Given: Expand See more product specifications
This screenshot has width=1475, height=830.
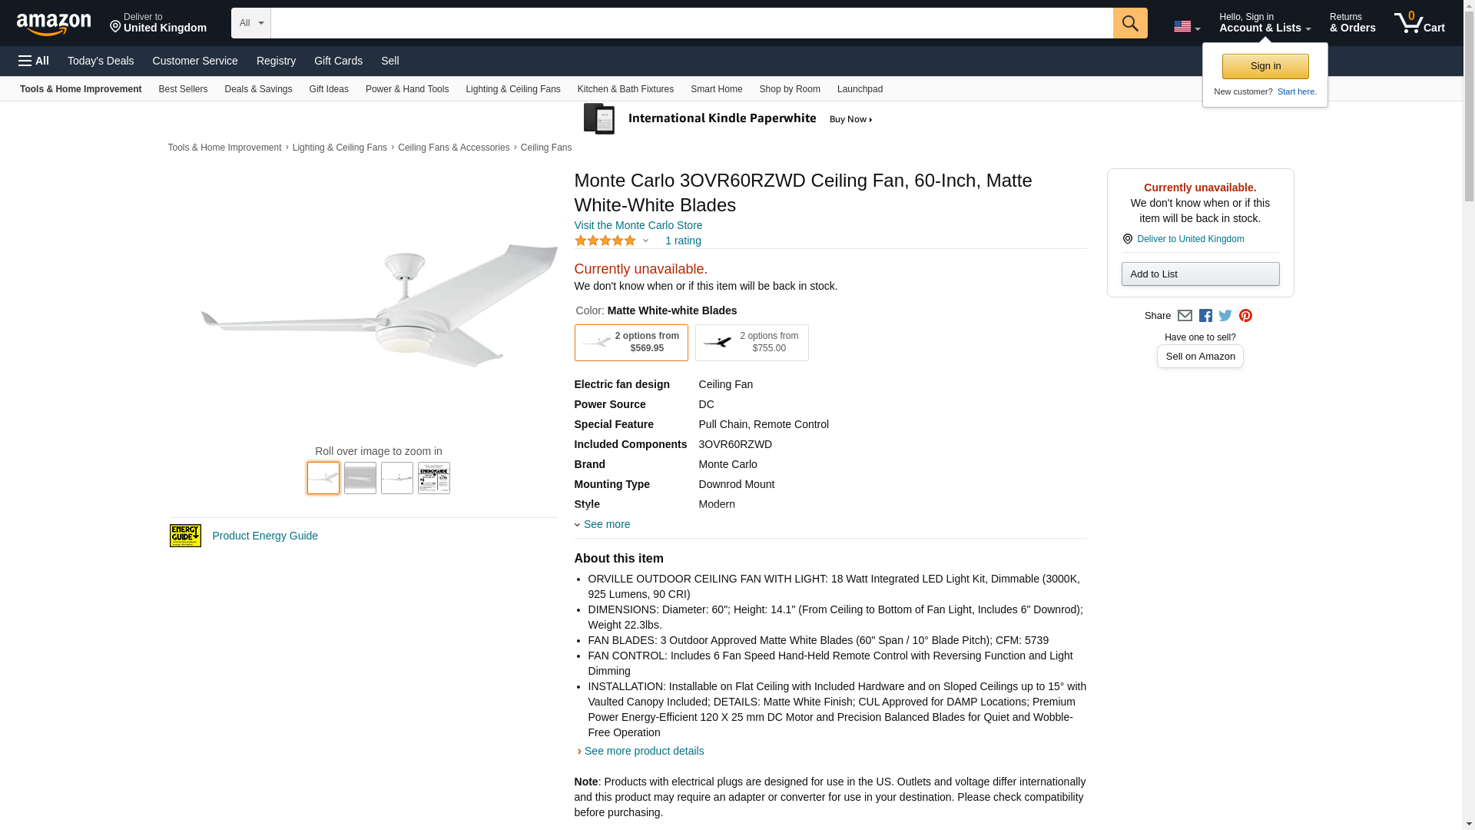Looking at the screenshot, I should pos(605,524).
